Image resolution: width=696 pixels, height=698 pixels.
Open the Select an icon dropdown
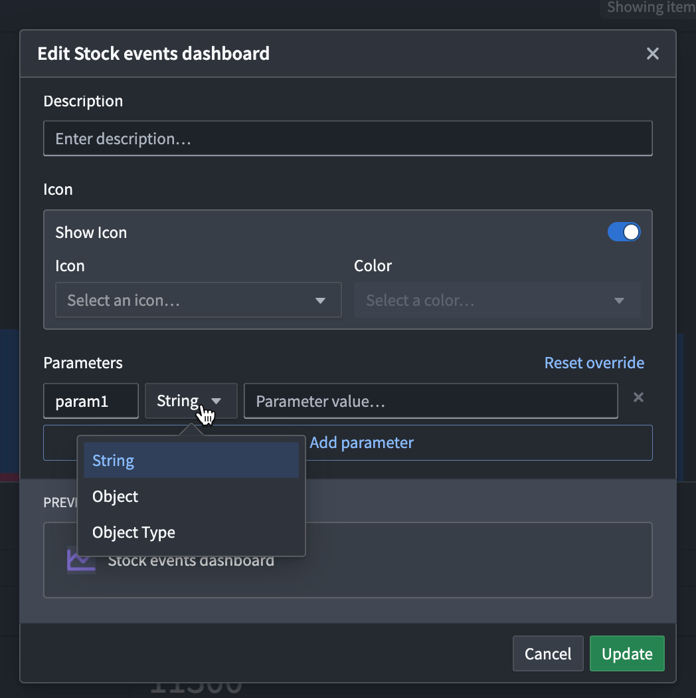click(x=199, y=300)
